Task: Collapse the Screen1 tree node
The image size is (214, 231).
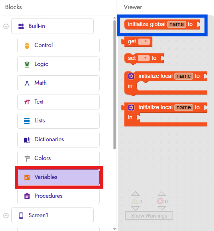Action: [6, 216]
